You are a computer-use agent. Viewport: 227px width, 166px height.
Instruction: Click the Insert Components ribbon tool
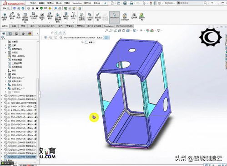pyautogui.click(x=12, y=16)
